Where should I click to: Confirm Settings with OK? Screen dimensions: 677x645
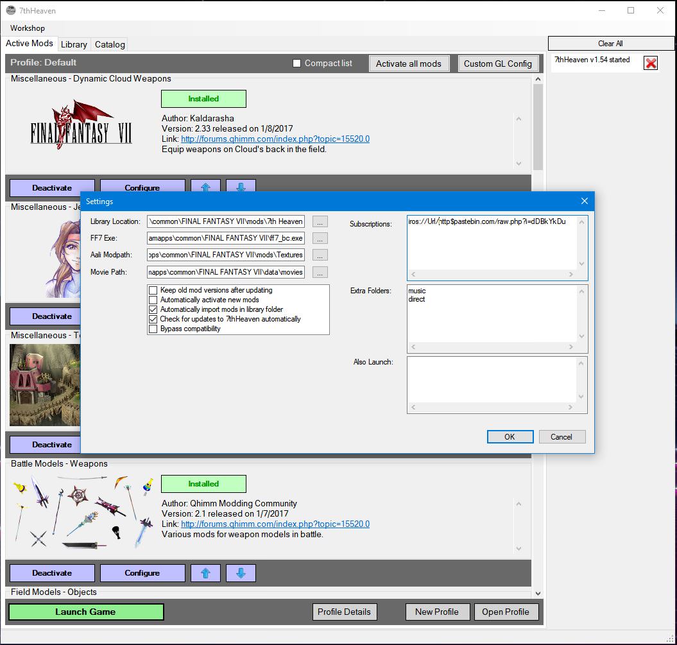510,437
